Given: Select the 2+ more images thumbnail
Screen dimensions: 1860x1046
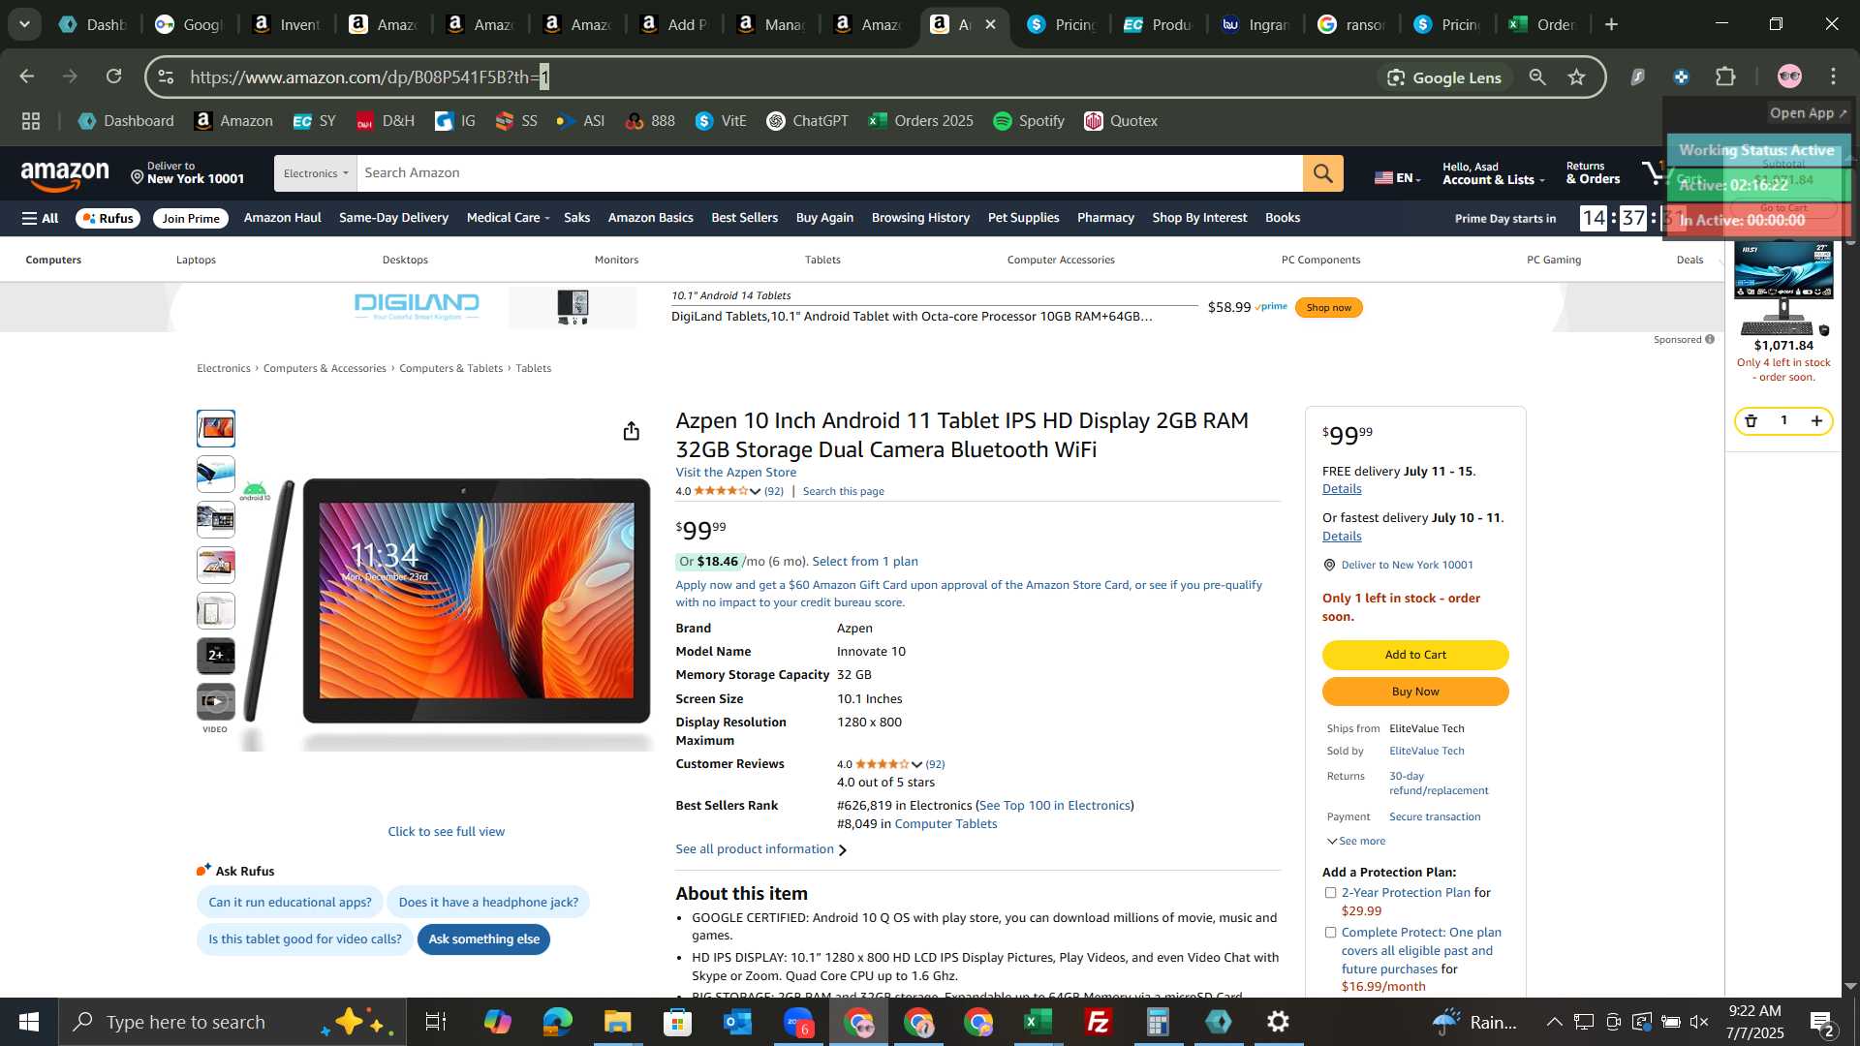Looking at the screenshot, I should 215,656.
